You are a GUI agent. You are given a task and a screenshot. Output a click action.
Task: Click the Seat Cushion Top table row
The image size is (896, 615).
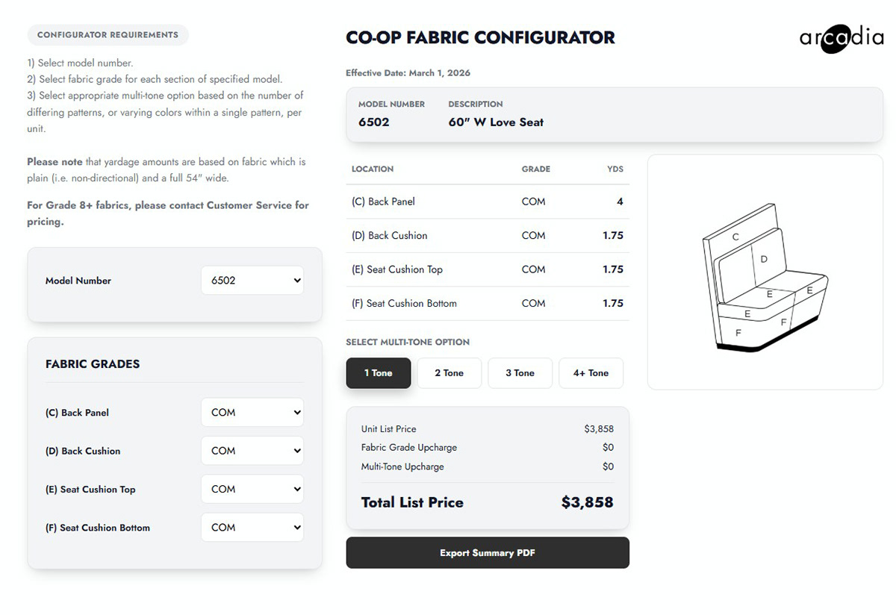(x=487, y=269)
